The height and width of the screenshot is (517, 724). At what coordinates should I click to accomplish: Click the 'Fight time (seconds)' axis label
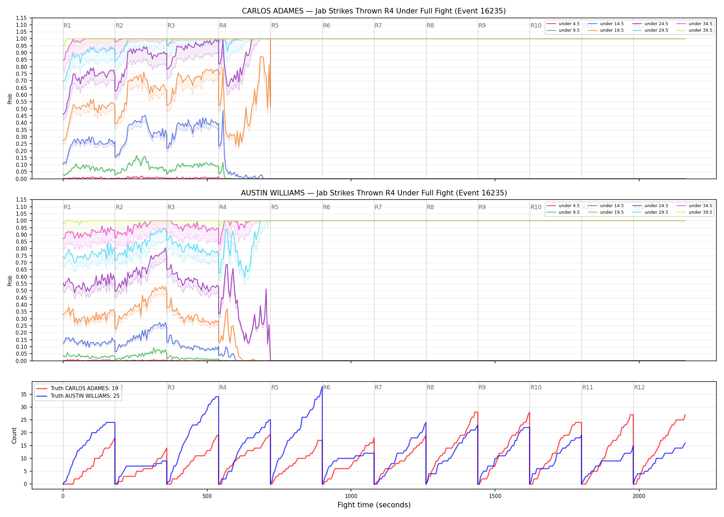[x=374, y=505]
